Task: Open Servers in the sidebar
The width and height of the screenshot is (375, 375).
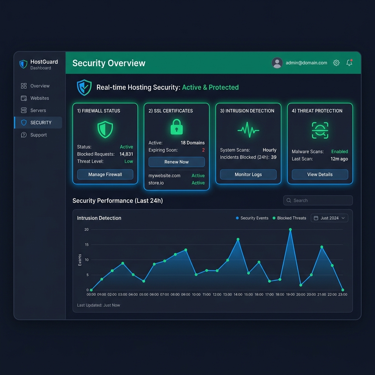Action: [x=38, y=110]
